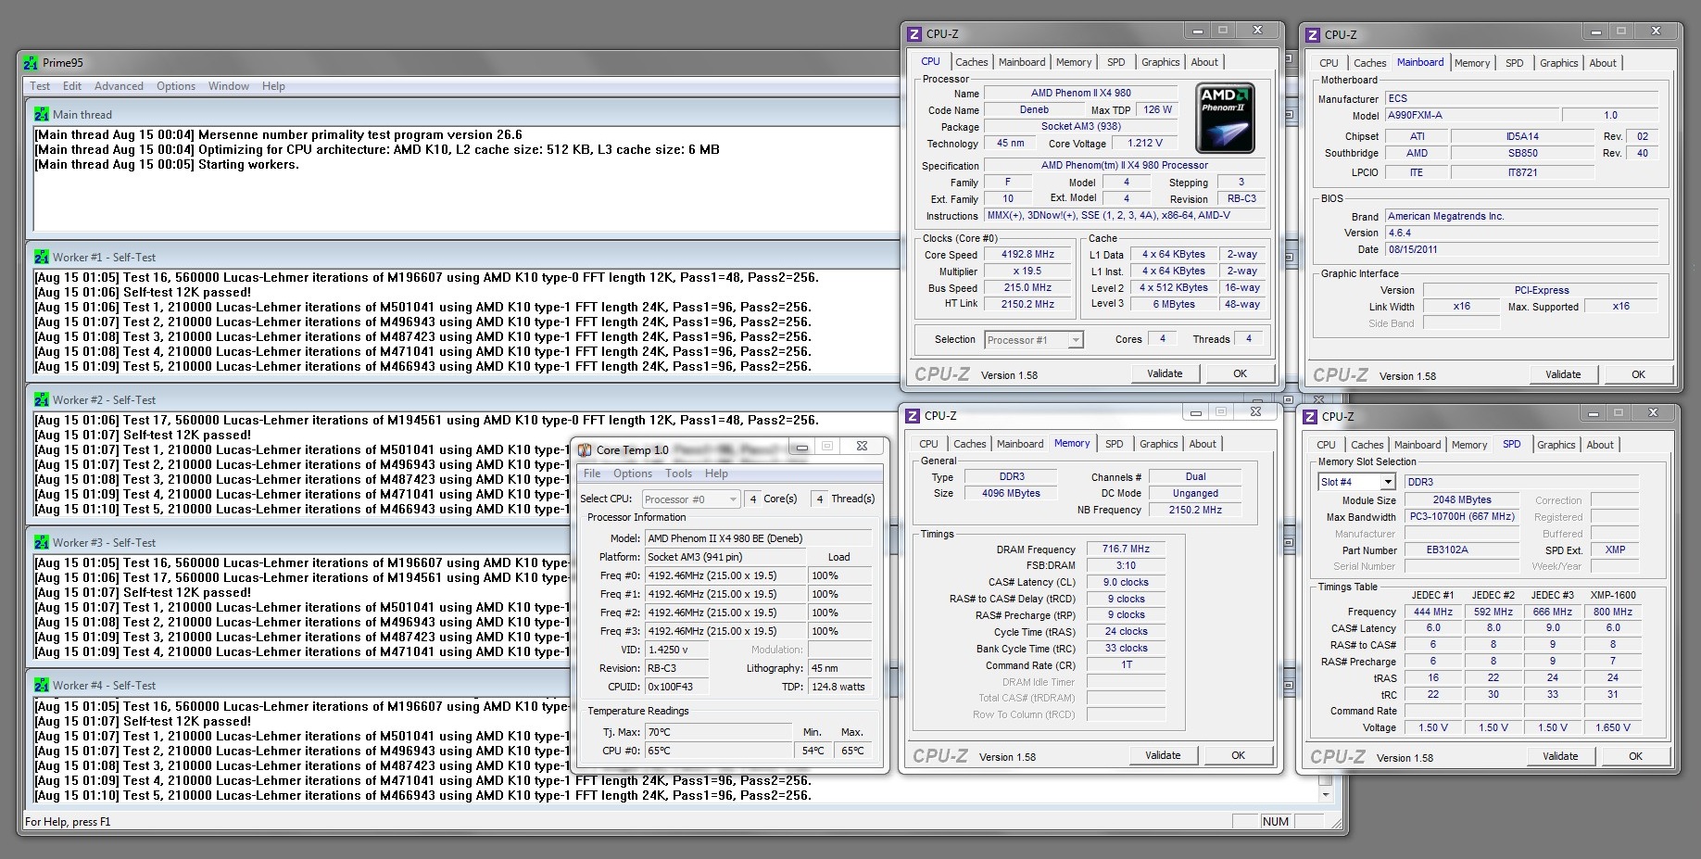Viewport: 1701px width, 859px height.
Task: Select CPU tab in CPU-Z Mainboard window
Action: tap(1329, 63)
